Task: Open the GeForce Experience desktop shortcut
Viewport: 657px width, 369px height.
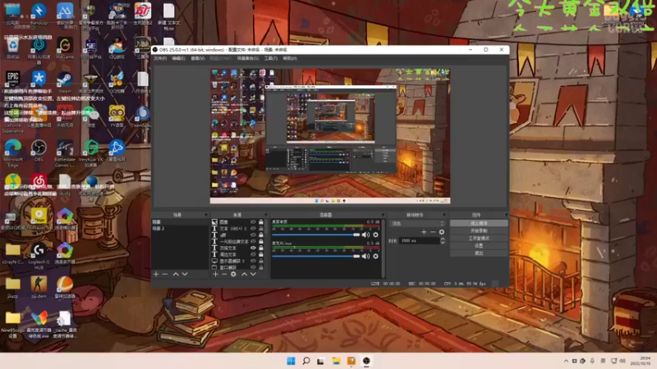Action: coord(12,119)
